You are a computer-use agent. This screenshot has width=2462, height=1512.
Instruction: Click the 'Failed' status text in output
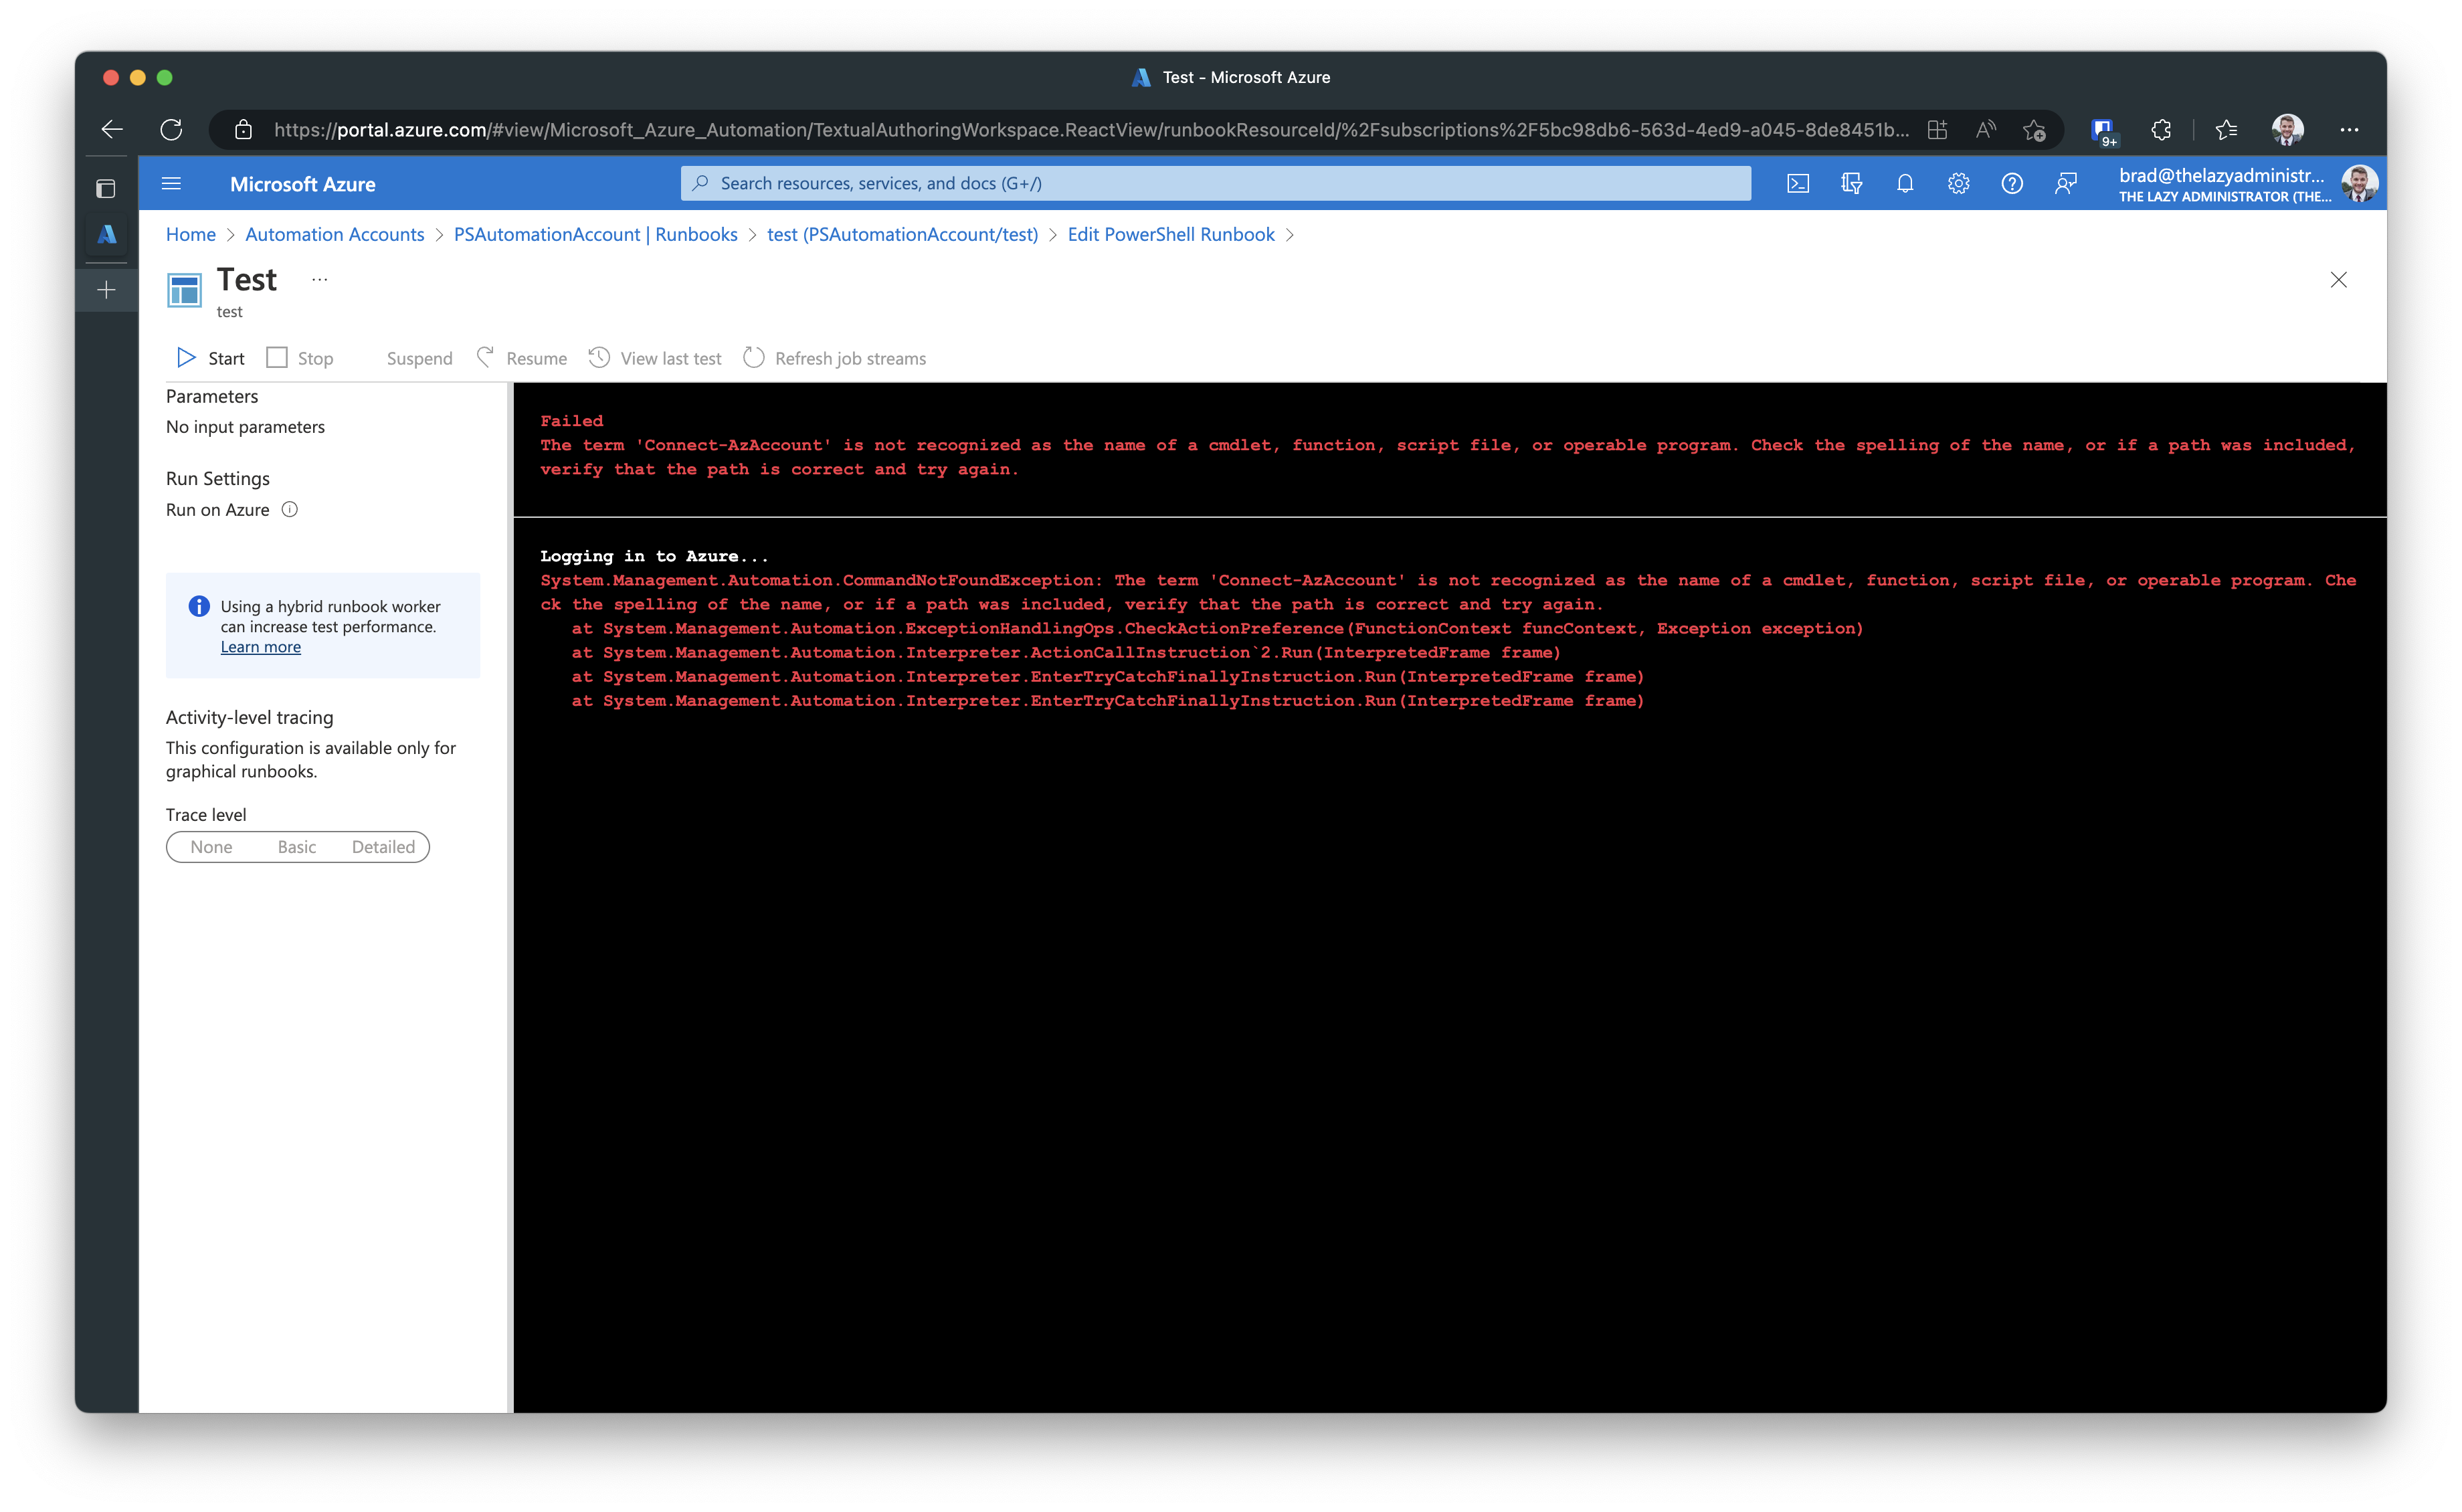[572, 421]
